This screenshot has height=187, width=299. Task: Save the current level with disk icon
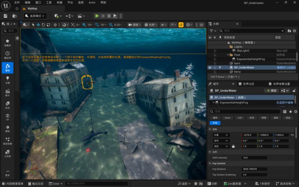[5, 16]
